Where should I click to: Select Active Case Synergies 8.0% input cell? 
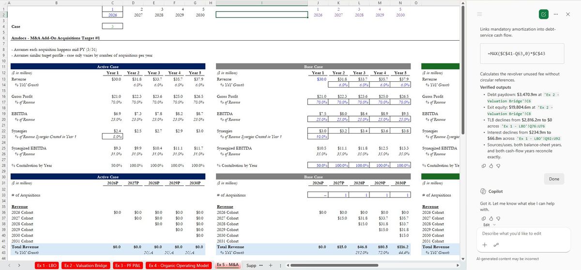112,137
